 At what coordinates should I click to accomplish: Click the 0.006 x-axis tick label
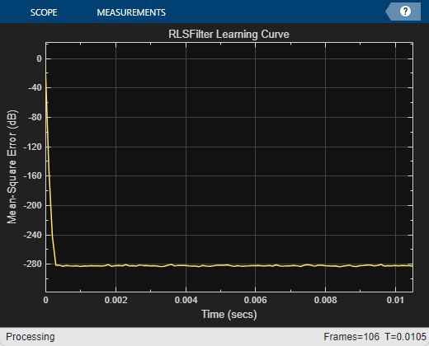coord(255,300)
